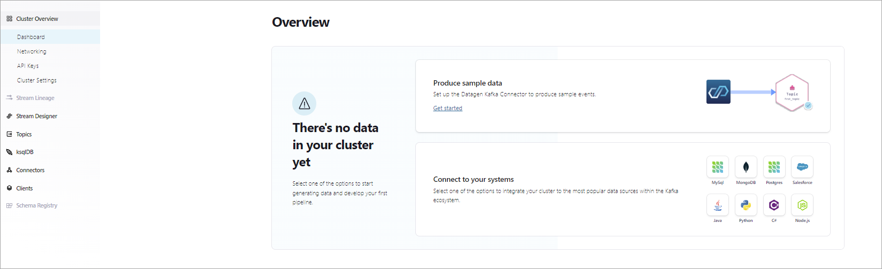Click the Produce sample data heading
This screenshot has height=269, width=882.
[x=468, y=83]
